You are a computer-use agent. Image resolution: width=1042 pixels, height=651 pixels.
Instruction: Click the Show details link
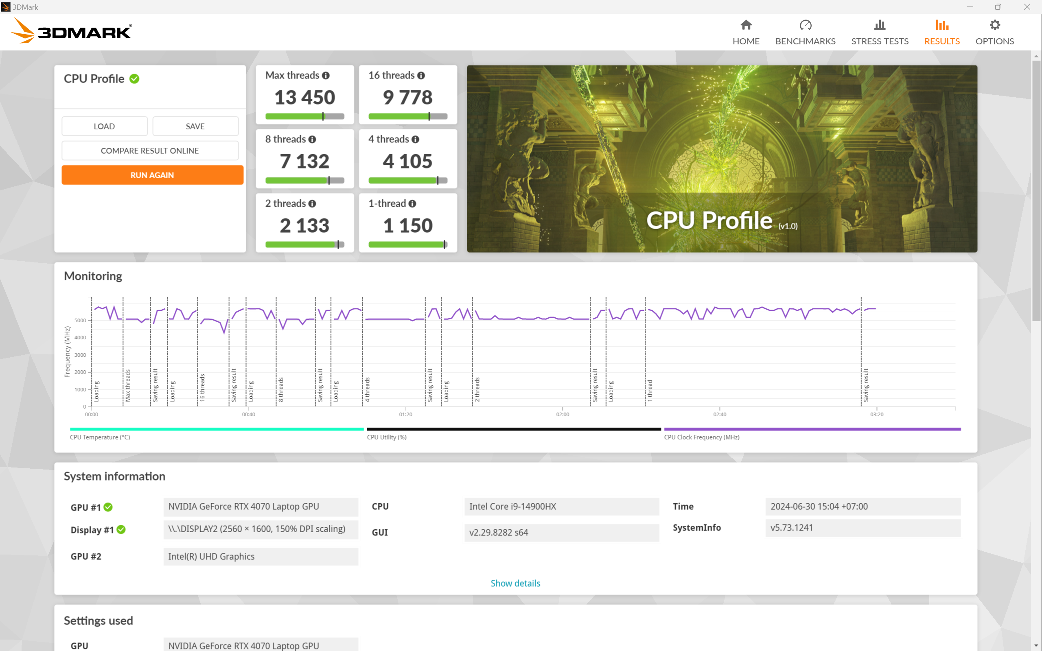[515, 583]
